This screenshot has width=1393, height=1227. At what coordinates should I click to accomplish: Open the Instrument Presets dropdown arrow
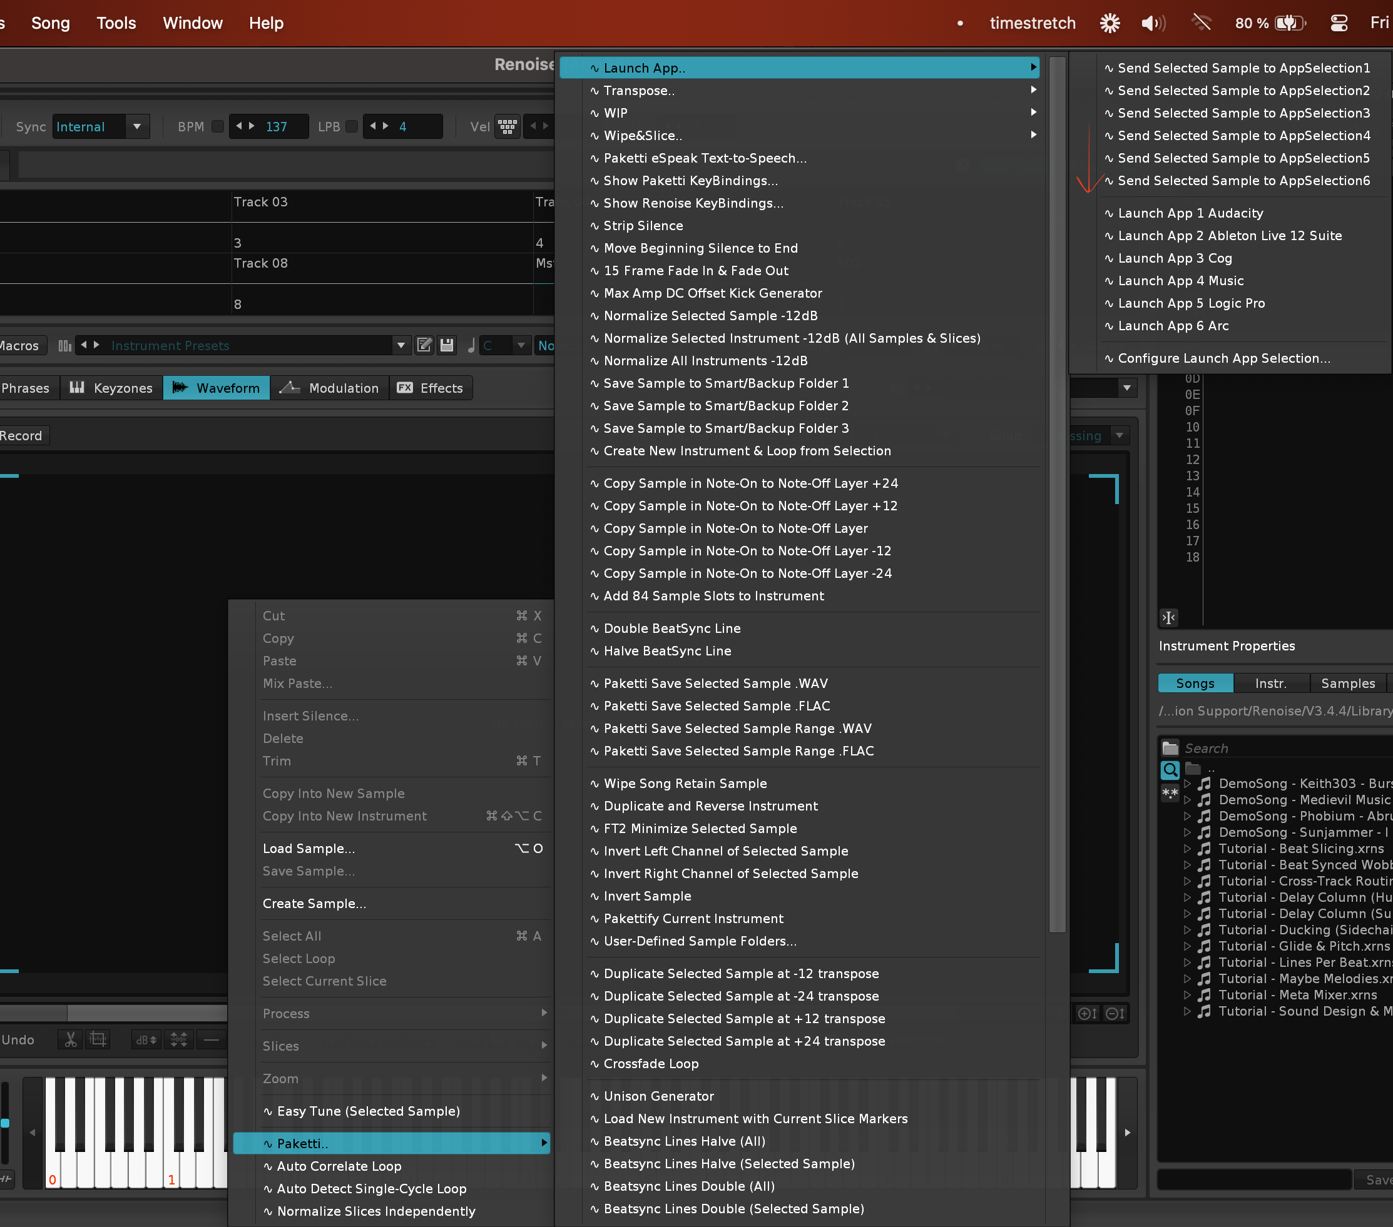[401, 345]
